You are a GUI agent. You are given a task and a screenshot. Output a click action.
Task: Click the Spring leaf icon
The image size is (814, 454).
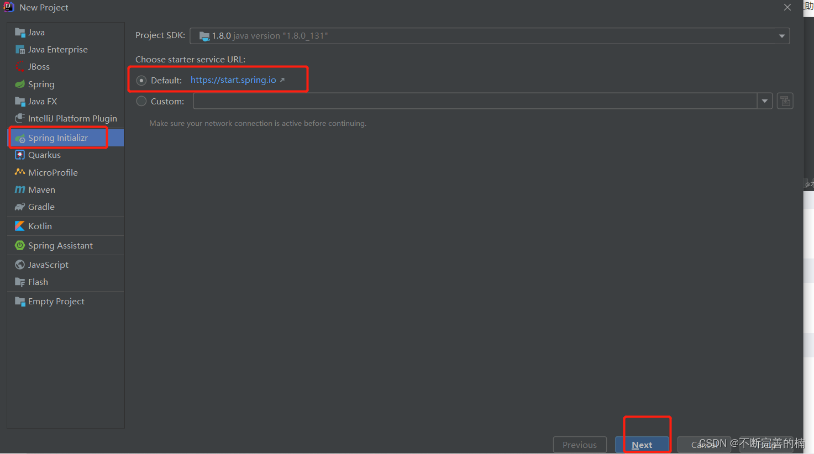coord(20,84)
